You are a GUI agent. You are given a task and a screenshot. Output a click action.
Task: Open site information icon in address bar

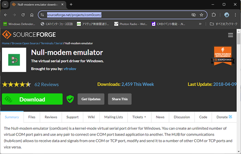[42, 15]
